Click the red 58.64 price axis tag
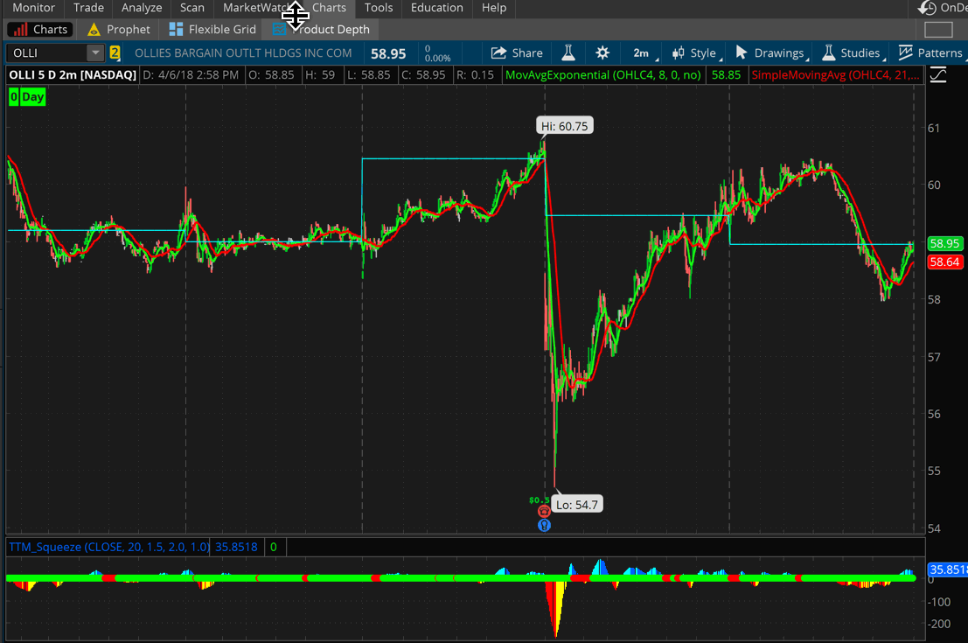Screen dimensions: 968x643 click(x=944, y=262)
